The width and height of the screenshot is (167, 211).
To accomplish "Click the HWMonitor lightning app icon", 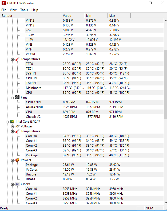I will [x=3, y=3].
